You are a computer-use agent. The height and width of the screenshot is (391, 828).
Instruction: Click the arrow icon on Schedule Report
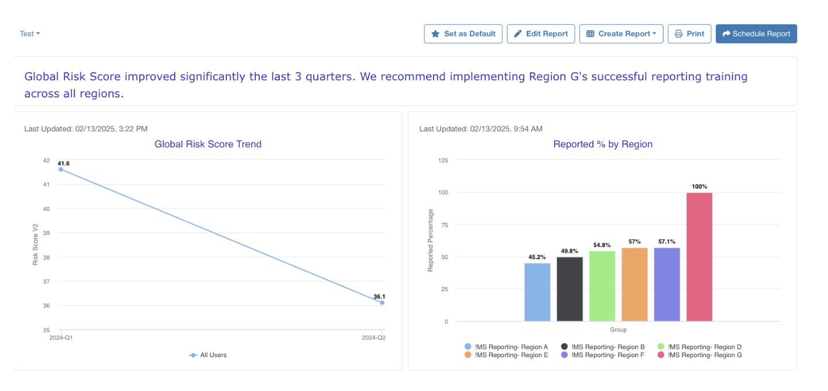[726, 33]
